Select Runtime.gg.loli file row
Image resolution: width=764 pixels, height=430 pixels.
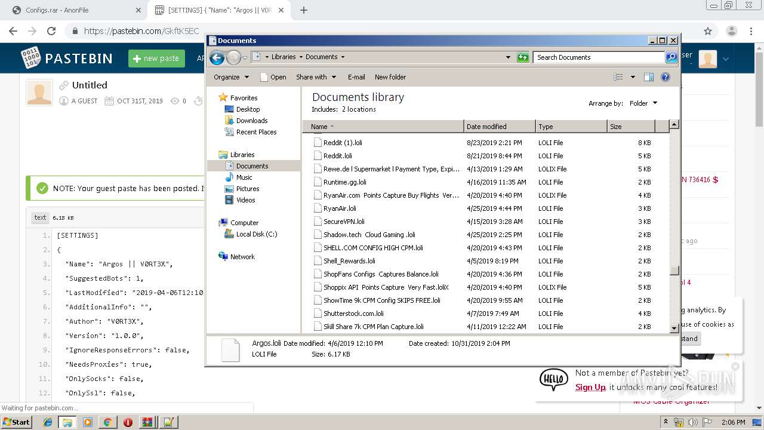(x=485, y=182)
